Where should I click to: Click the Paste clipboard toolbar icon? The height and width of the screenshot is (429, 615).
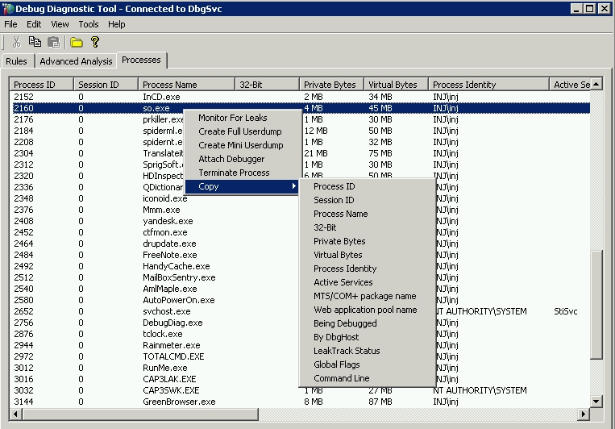[53, 42]
